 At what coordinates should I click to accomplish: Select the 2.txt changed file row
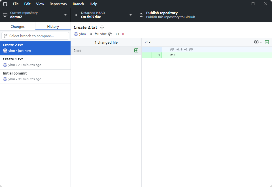coord(102,51)
